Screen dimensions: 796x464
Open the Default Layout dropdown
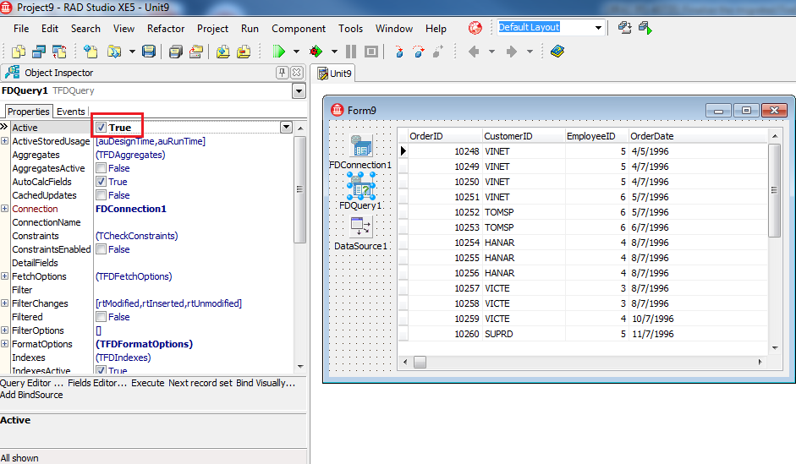click(x=599, y=27)
